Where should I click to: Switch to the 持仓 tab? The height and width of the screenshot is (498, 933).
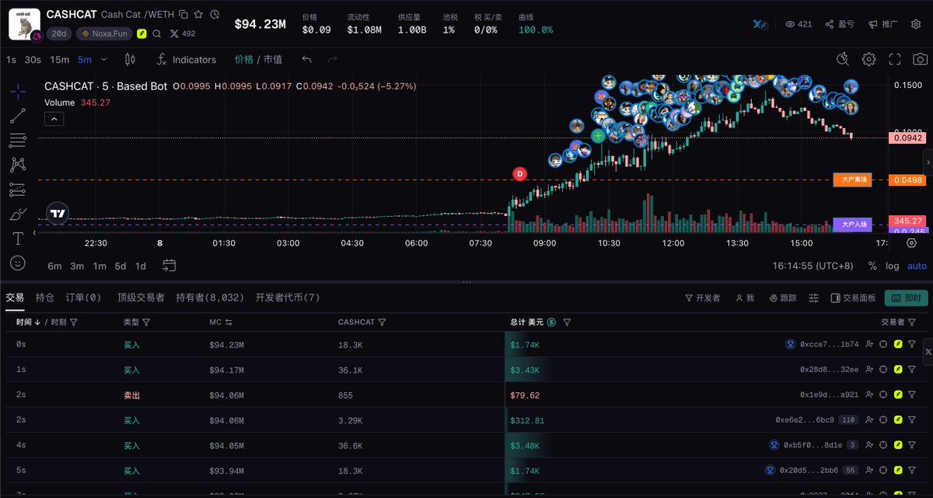[45, 298]
